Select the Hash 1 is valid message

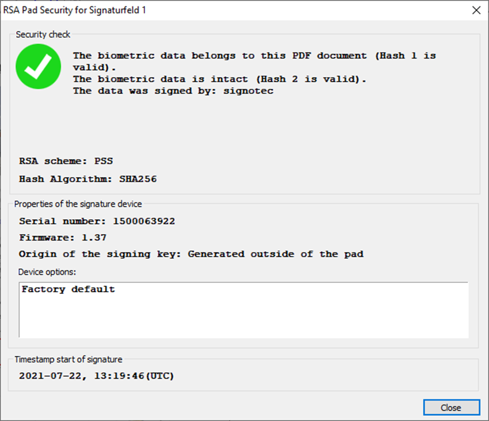(254, 56)
